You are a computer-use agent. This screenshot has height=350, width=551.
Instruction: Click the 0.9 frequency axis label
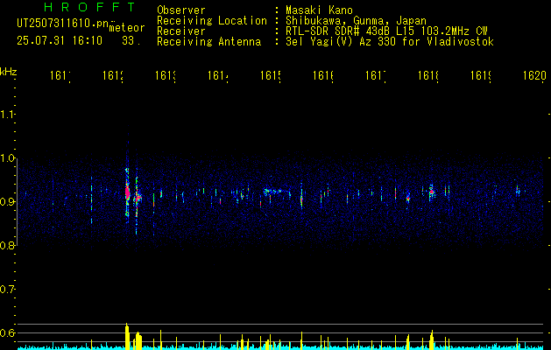7,202
